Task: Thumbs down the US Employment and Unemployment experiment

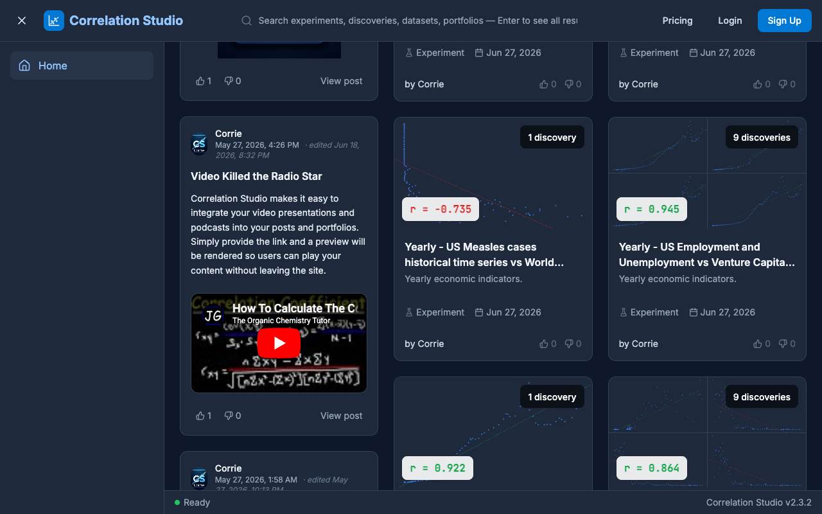Action: click(x=787, y=344)
